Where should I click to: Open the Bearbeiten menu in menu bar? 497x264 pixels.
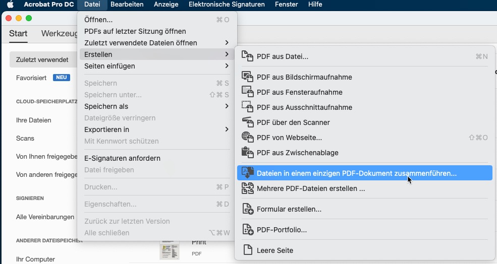(x=127, y=5)
